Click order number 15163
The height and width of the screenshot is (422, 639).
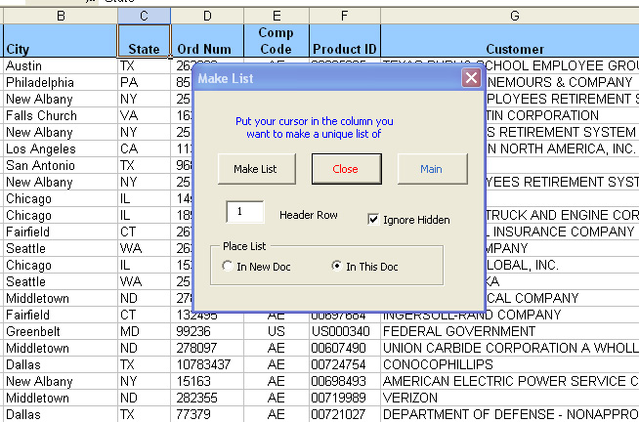click(207, 381)
